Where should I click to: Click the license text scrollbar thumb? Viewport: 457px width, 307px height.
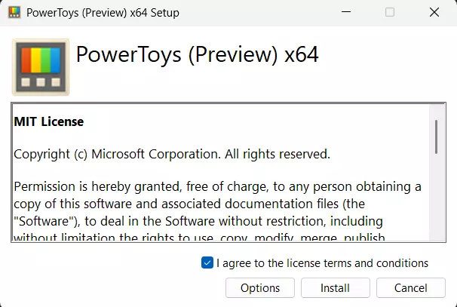coord(436,137)
